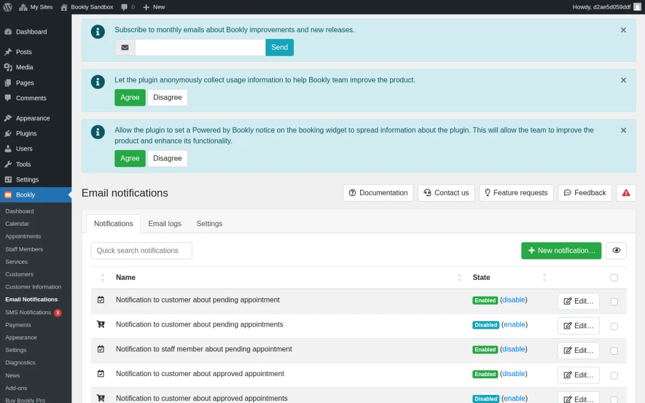
Task: Click the New content button in admin bar
Action: click(154, 7)
